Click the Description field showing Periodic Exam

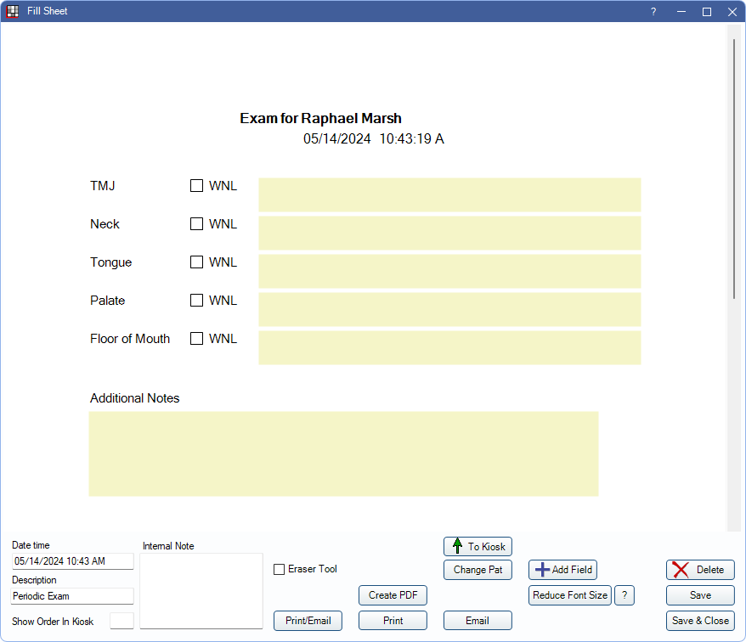pos(72,596)
